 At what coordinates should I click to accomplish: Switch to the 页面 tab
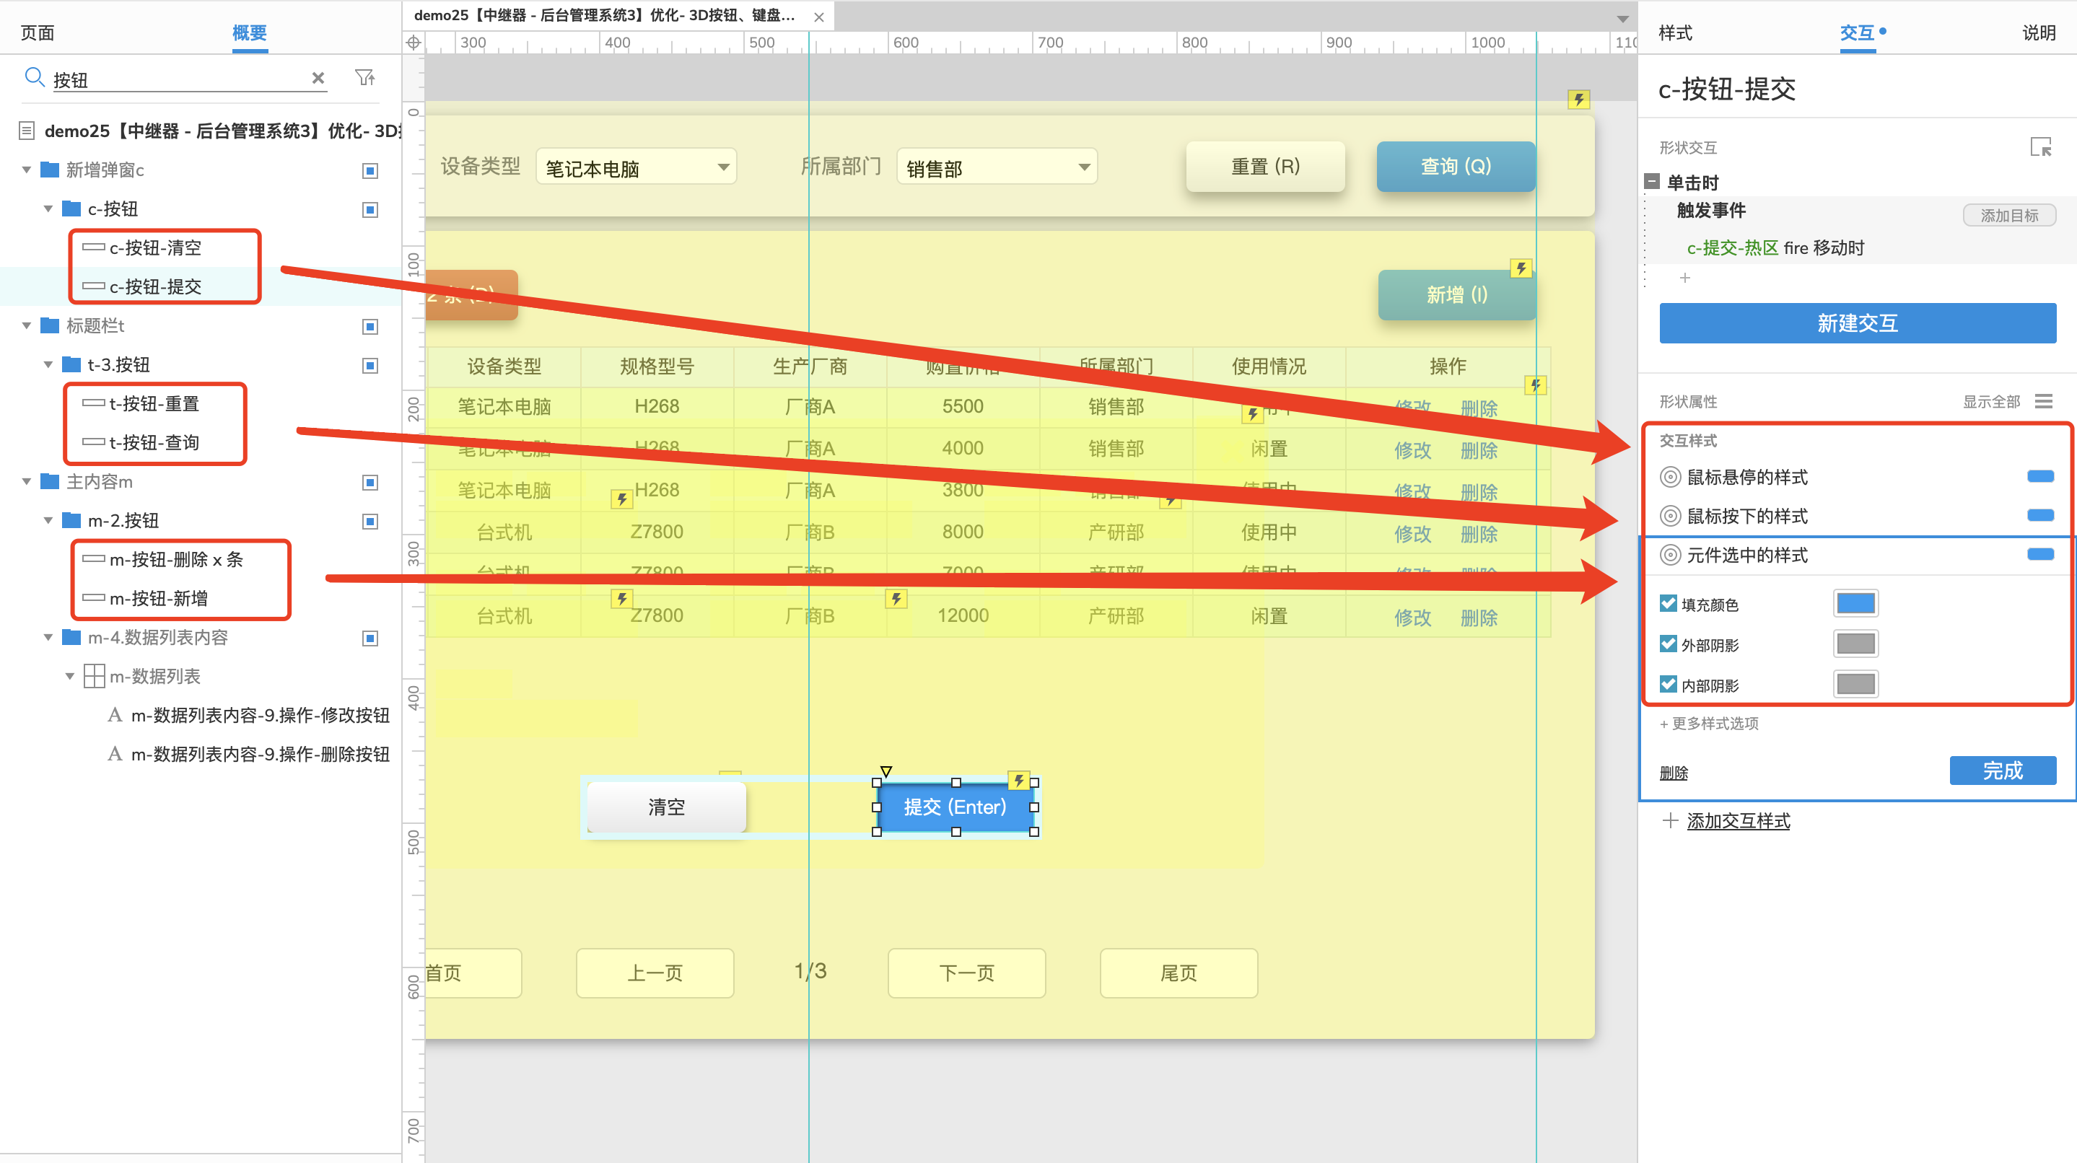[x=37, y=32]
